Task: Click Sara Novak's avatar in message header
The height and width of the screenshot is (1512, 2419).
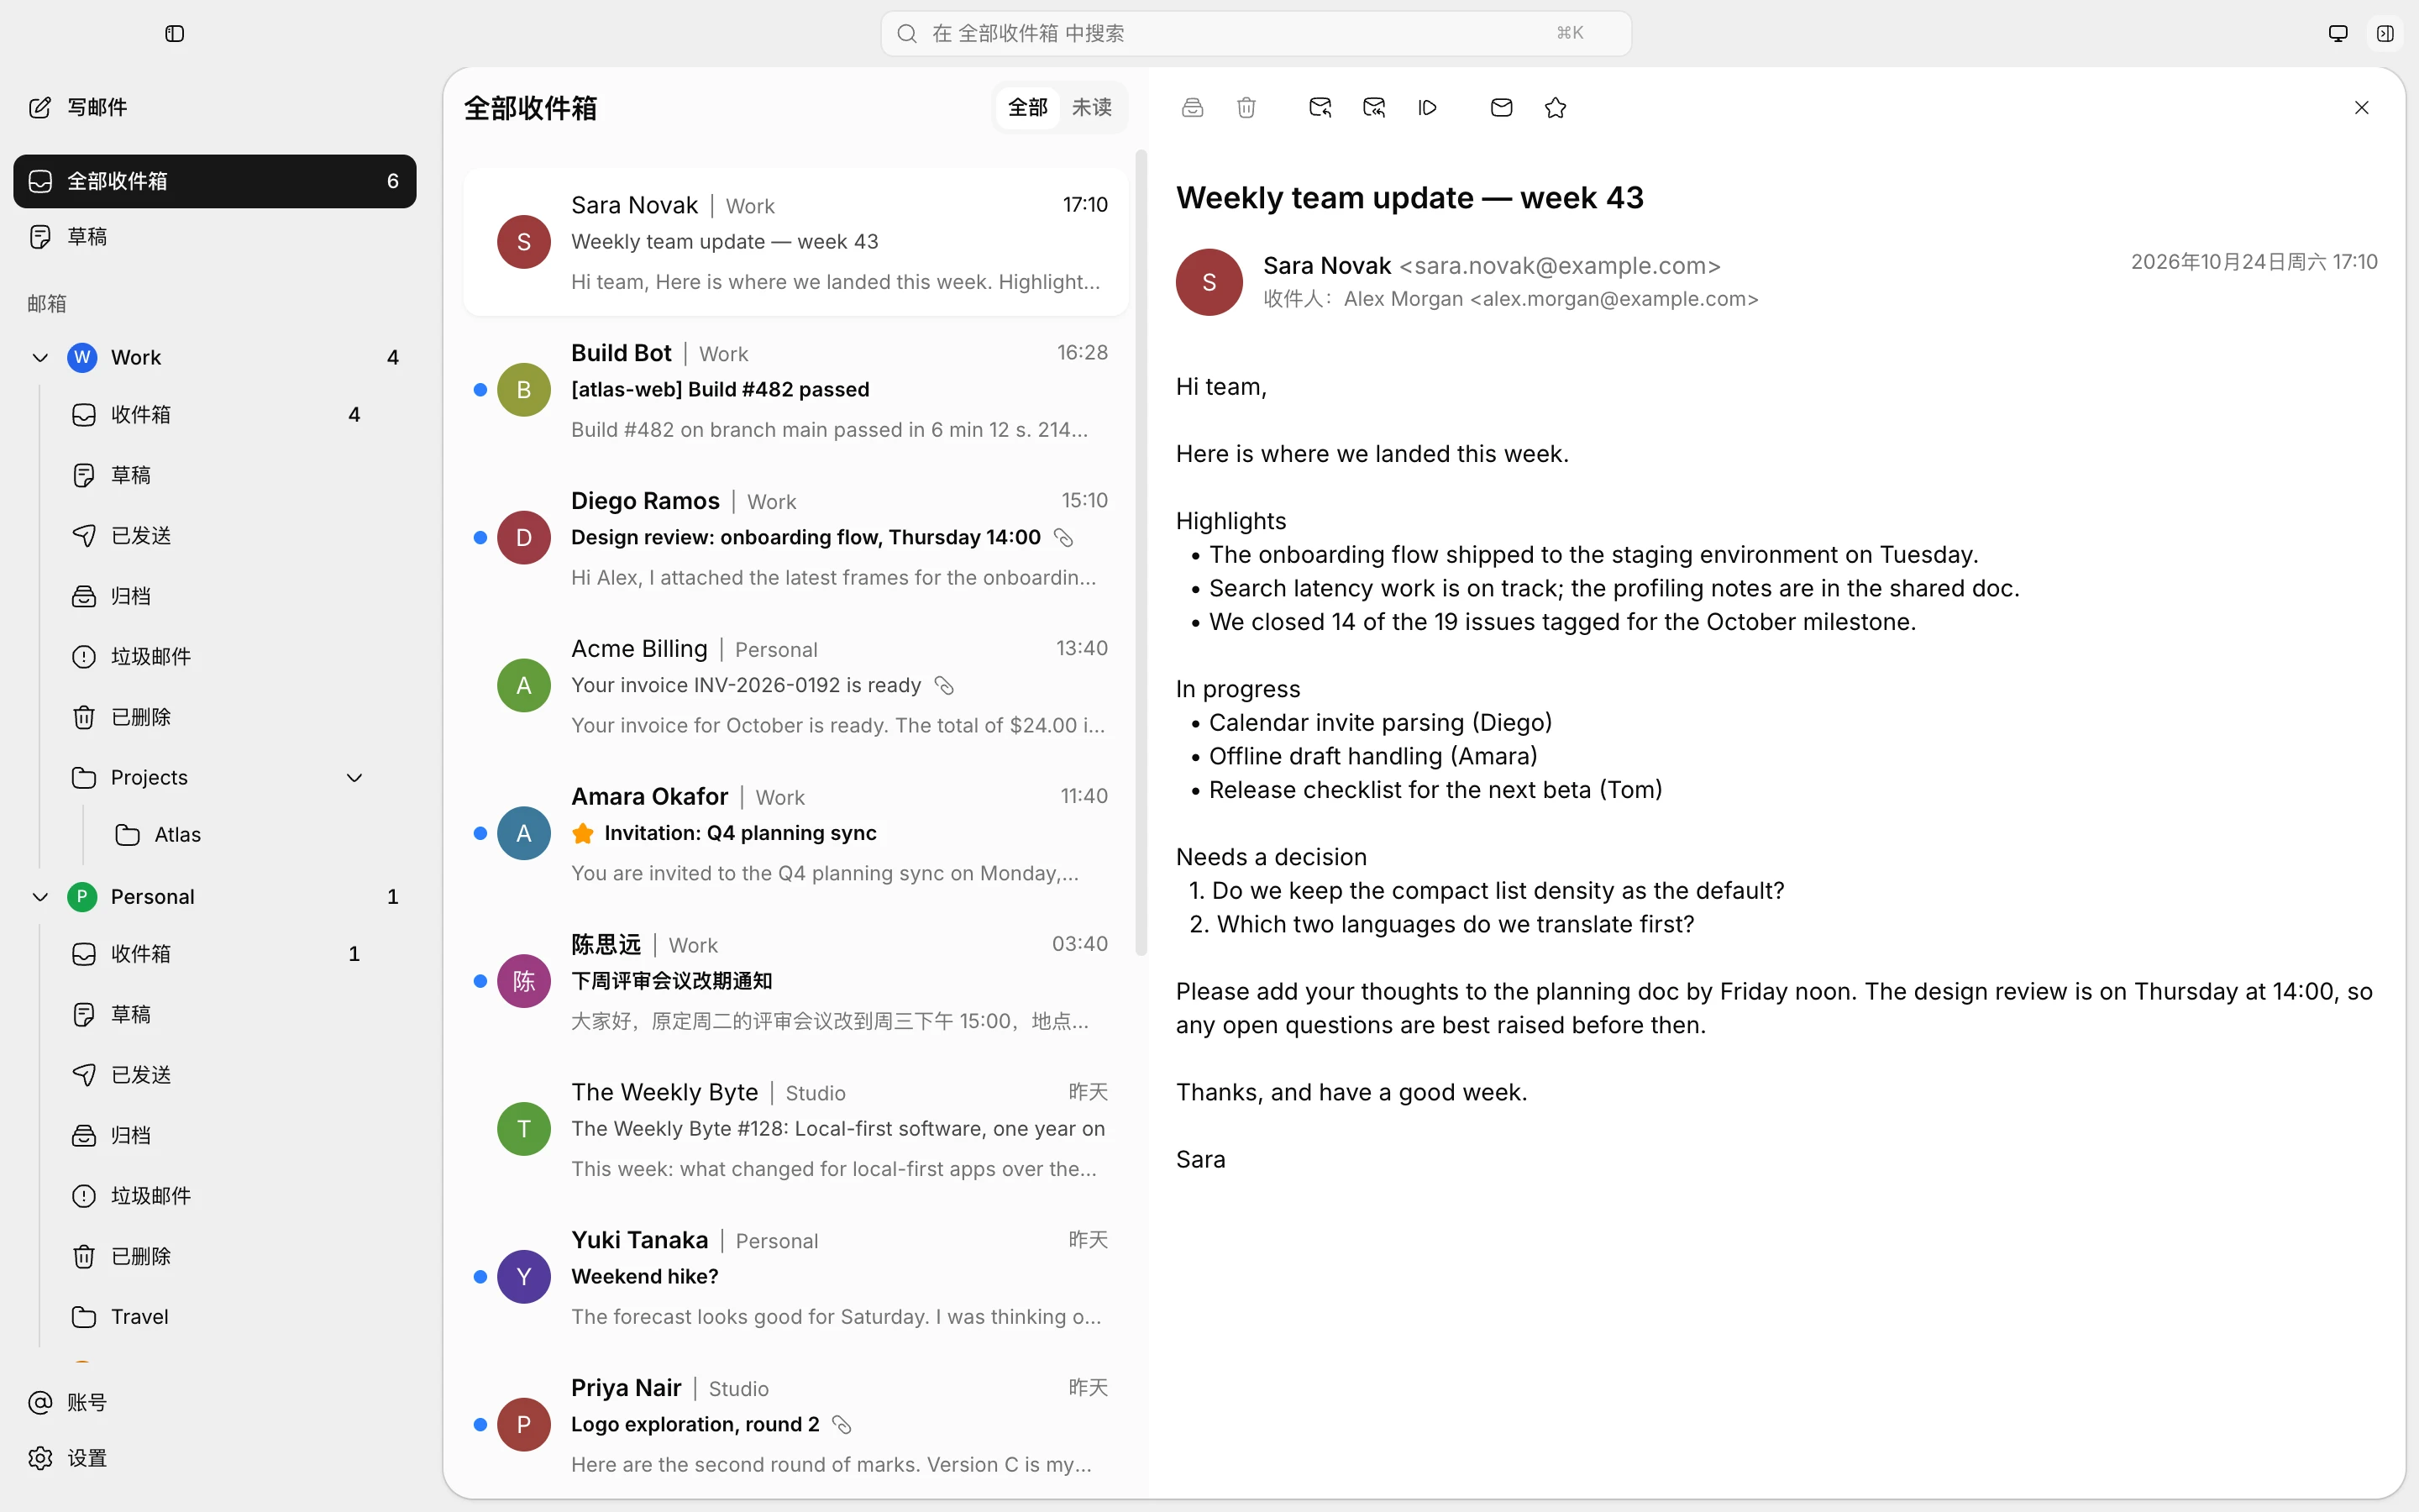Action: (1209, 282)
